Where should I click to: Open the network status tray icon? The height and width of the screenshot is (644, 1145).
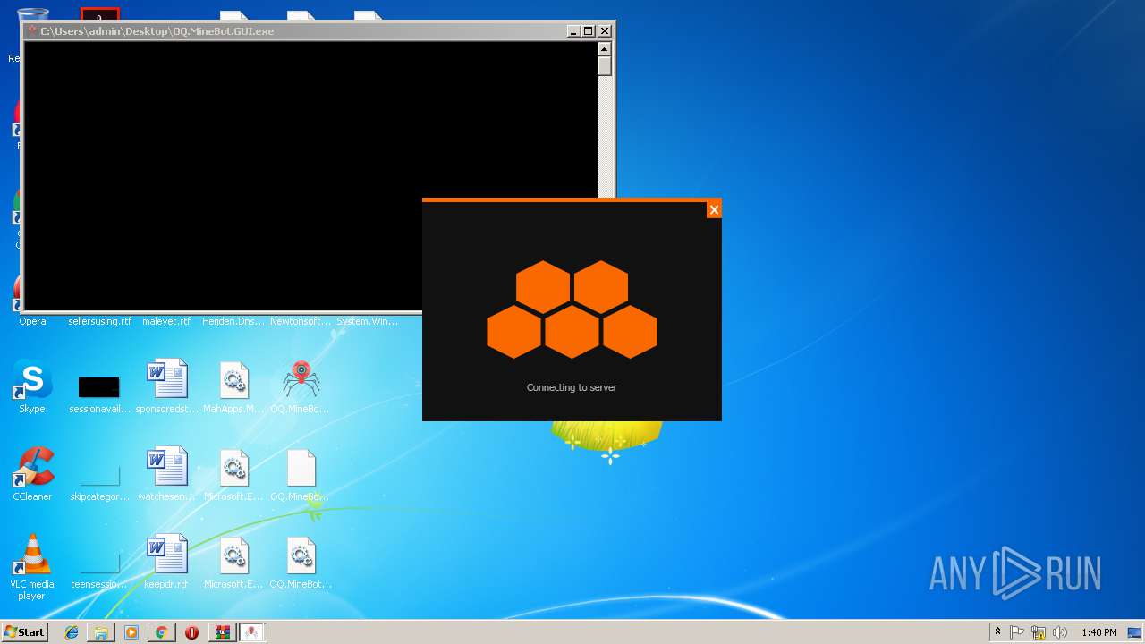(1039, 632)
